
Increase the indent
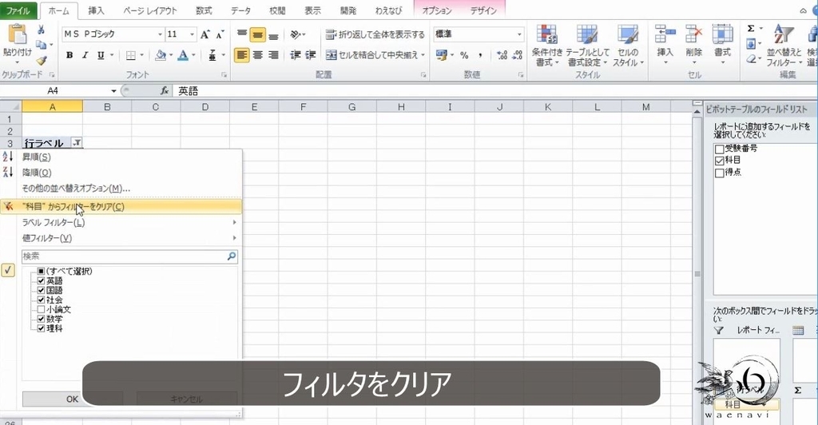[311, 55]
